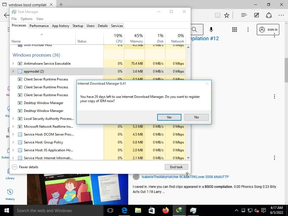Switch to the Services tab

[x=117, y=26]
